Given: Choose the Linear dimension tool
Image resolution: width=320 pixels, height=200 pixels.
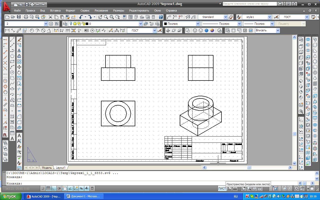Looking at the screenshot, I should pyautogui.click(x=7, y=30).
